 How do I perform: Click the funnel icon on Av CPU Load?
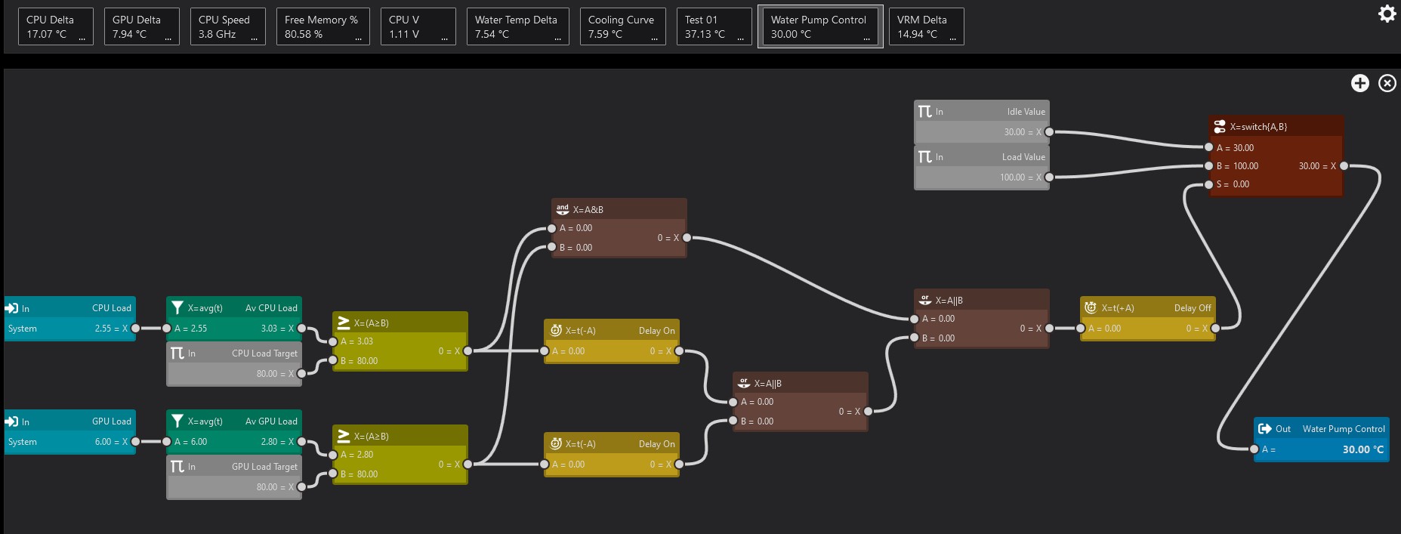pyautogui.click(x=177, y=307)
